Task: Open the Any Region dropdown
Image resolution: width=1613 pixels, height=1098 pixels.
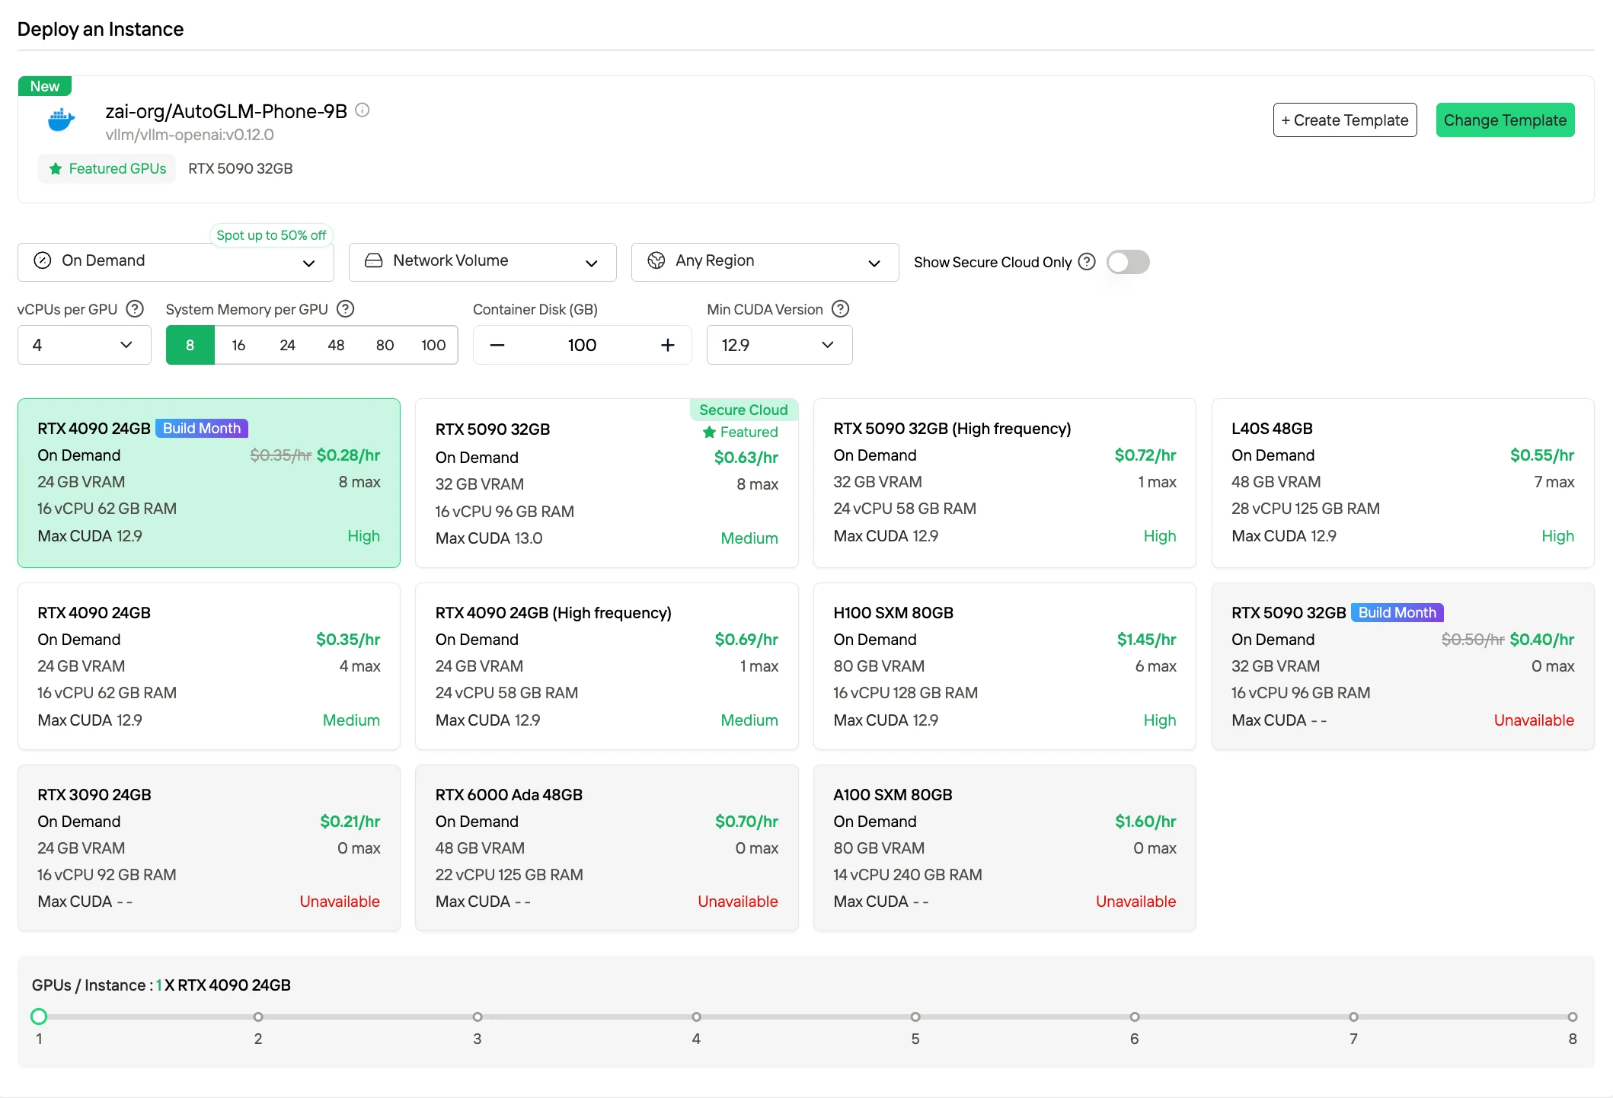Action: [765, 262]
